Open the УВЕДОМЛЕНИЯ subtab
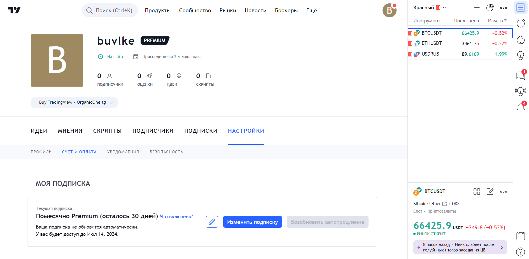The height and width of the screenshot is (259, 529). click(x=123, y=152)
